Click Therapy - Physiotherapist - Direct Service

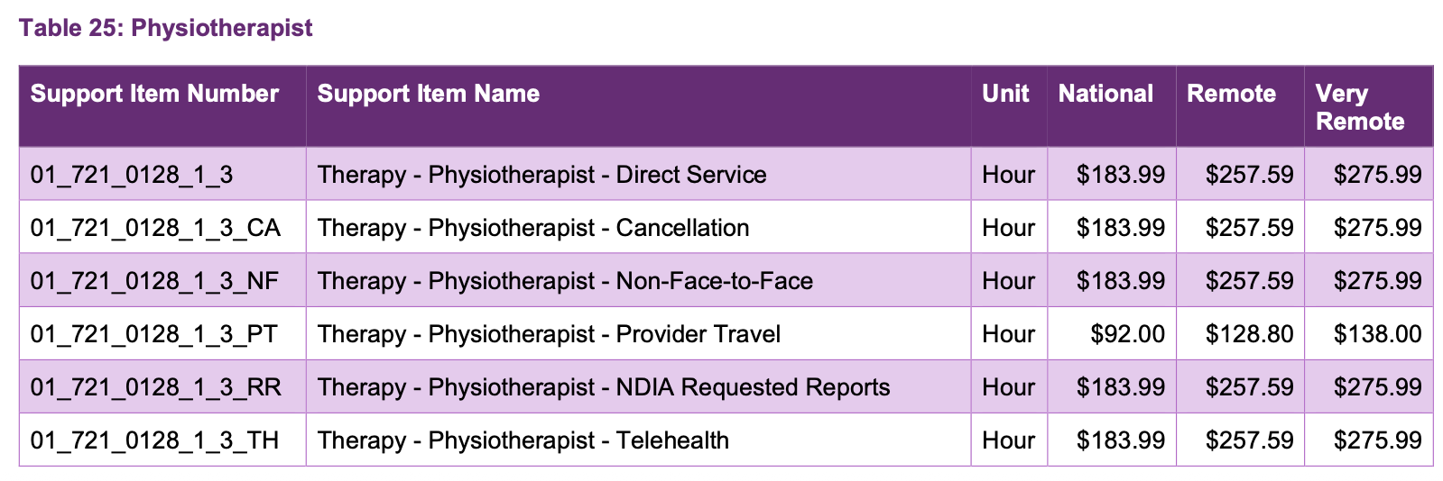point(541,174)
